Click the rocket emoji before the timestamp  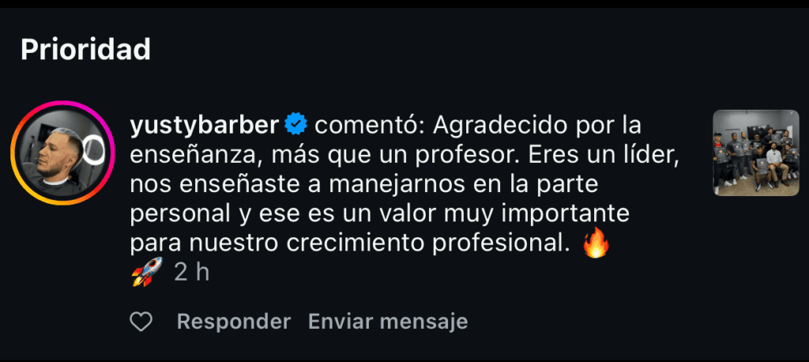[x=146, y=272]
